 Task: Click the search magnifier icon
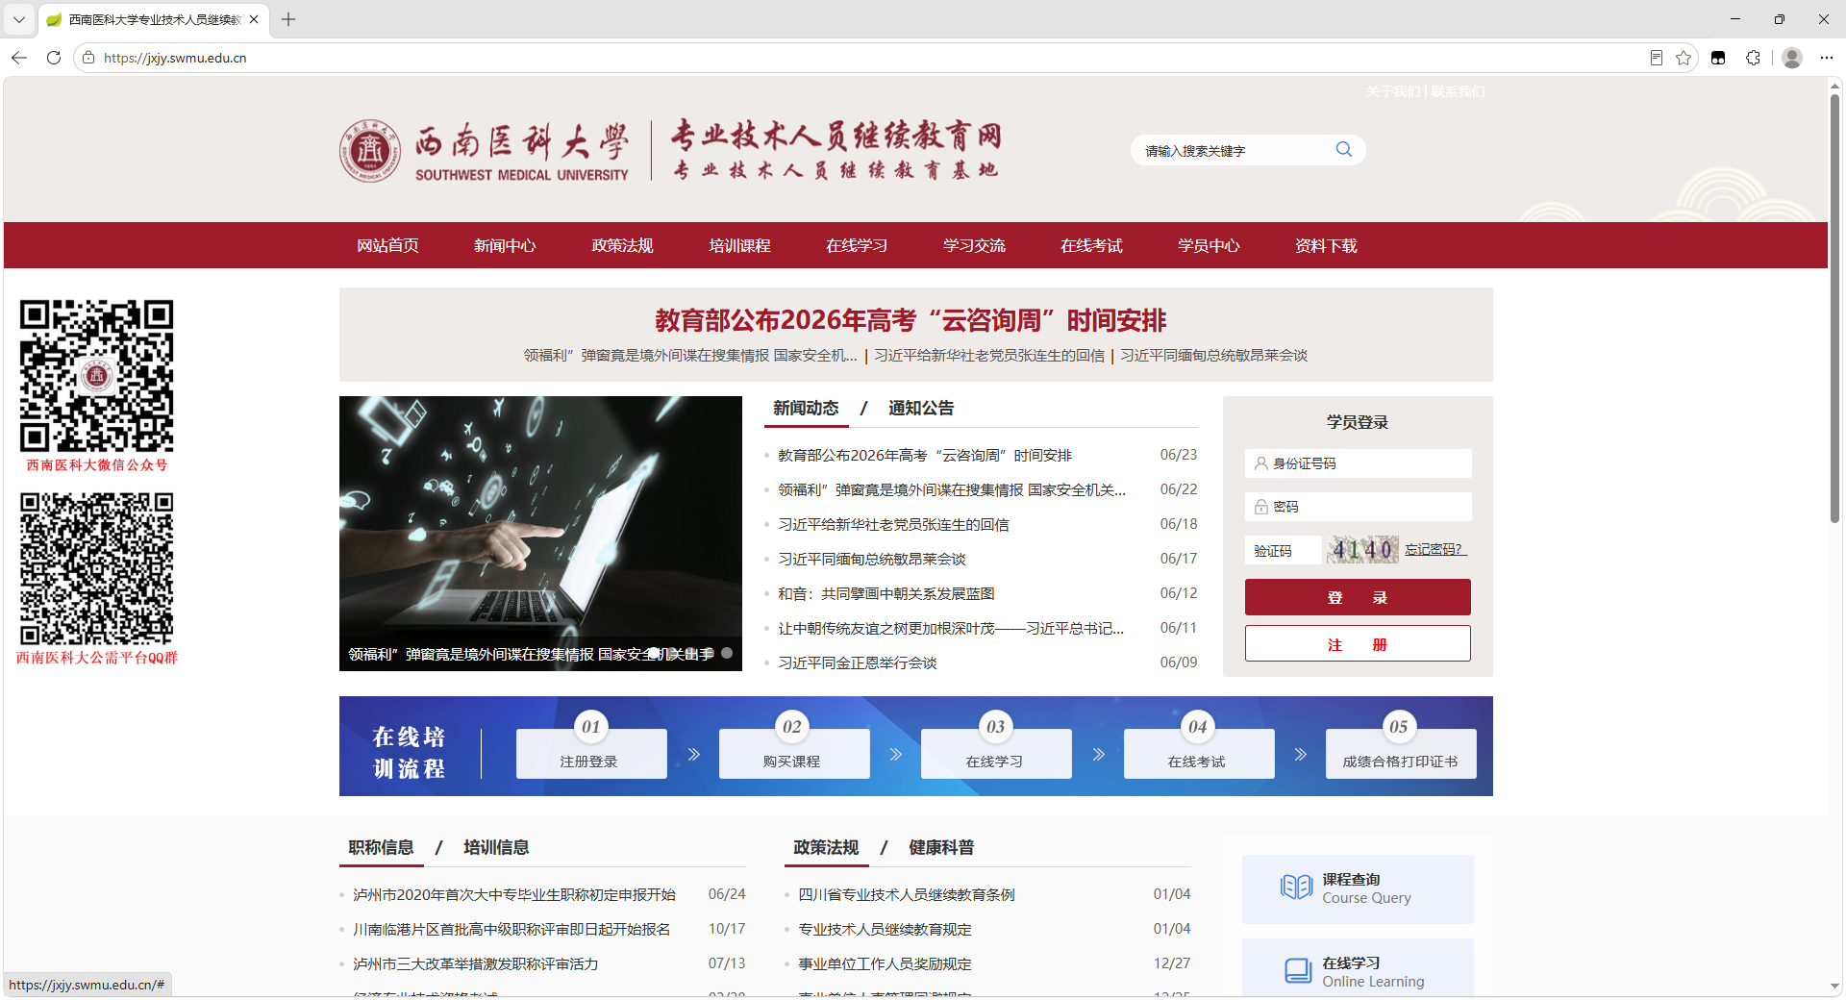[x=1343, y=149]
